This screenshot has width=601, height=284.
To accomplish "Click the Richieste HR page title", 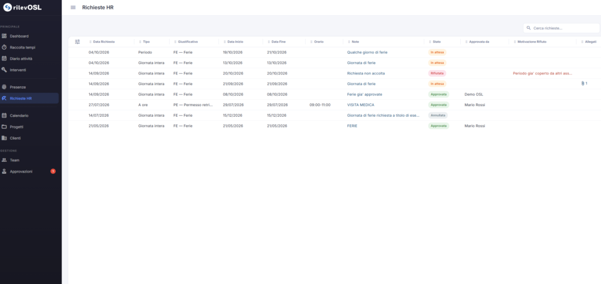I will pos(98,7).
